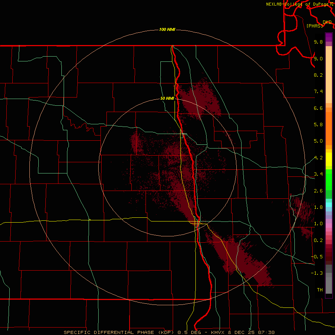Click the yellow band of the color bar
Screen dimensions: 335x335
tap(329, 159)
